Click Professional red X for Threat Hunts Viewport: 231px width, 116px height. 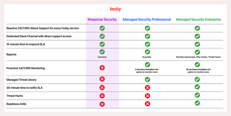point(147,96)
